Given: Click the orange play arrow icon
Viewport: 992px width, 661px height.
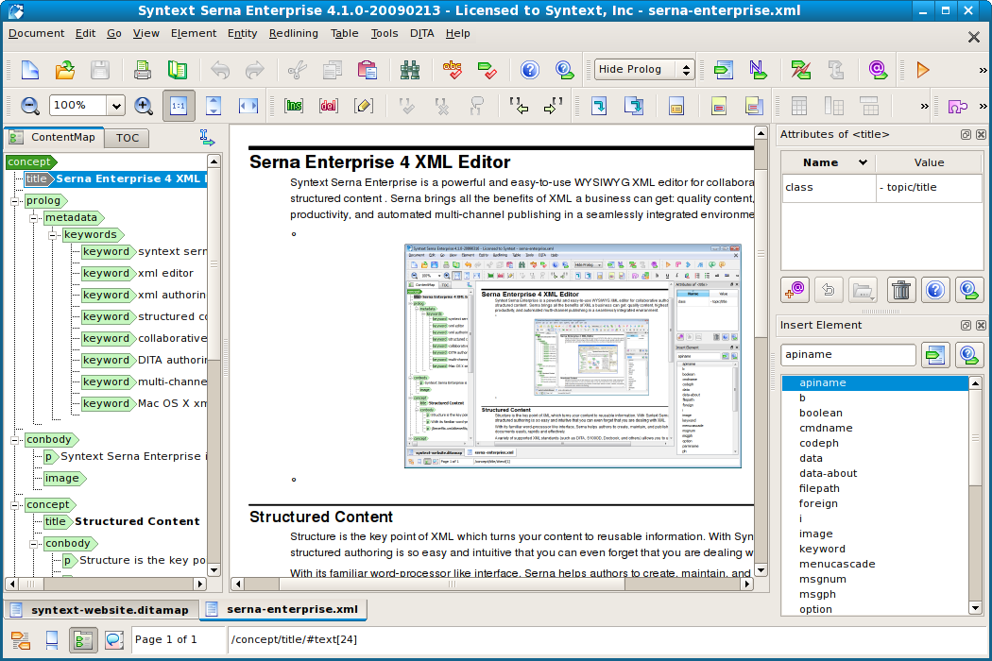Looking at the screenshot, I should coord(922,70).
